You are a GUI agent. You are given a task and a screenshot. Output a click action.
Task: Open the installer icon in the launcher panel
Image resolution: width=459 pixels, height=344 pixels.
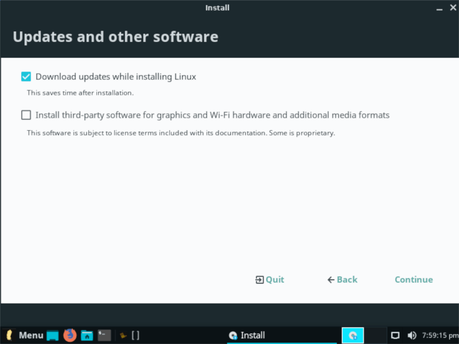[x=352, y=335]
